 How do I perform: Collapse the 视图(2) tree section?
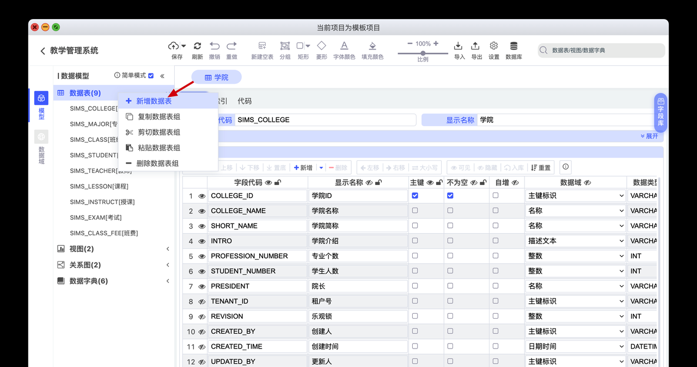(168, 248)
